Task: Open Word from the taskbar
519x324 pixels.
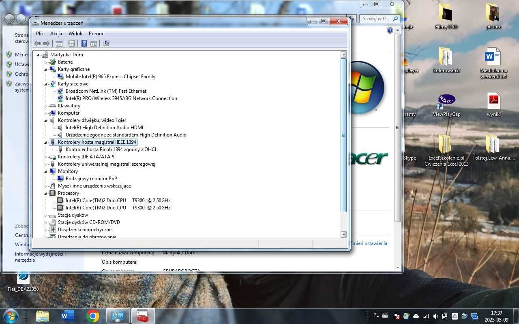Action: [x=68, y=316]
